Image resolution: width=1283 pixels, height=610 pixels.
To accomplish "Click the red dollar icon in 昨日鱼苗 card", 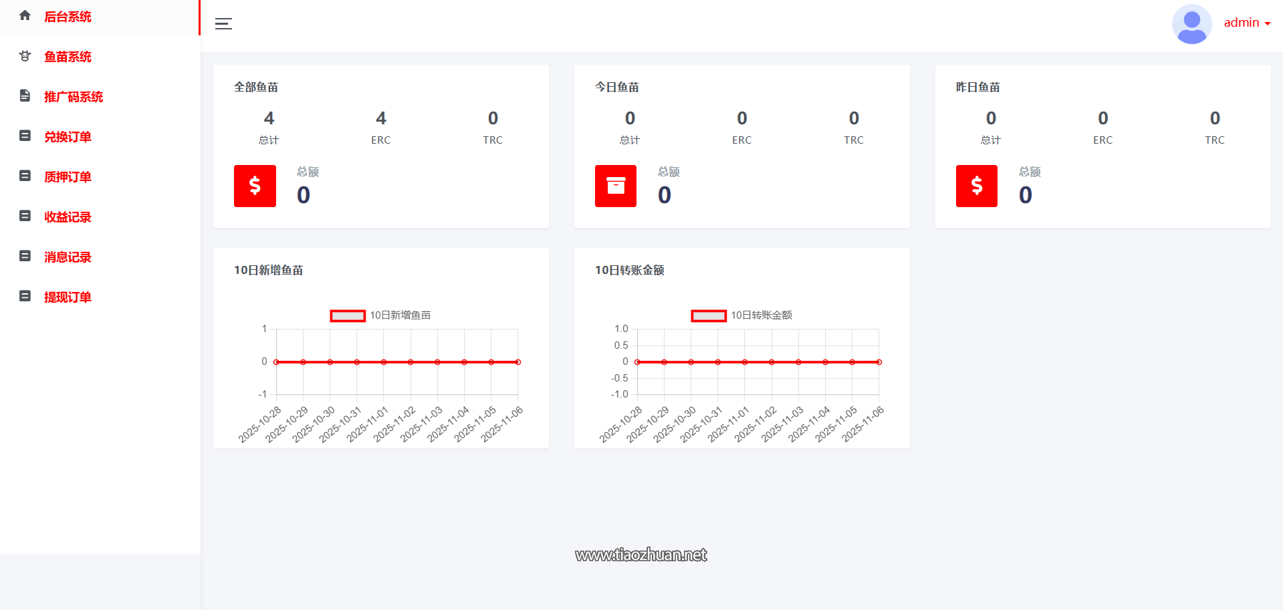I will pos(976,186).
